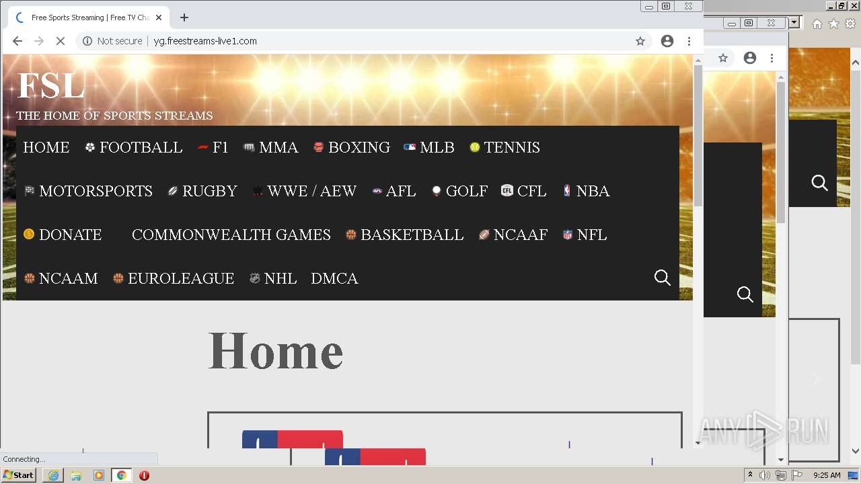The height and width of the screenshot is (484, 861).
Task: Click the front page's scrollbar down arrow
Action: (x=698, y=443)
